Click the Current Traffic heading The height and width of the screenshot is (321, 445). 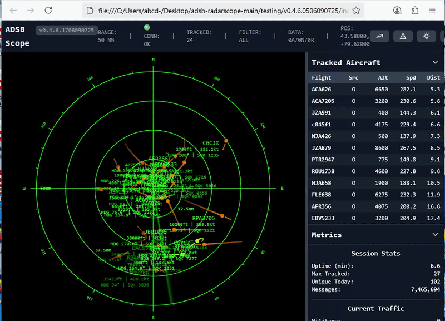tap(375, 309)
